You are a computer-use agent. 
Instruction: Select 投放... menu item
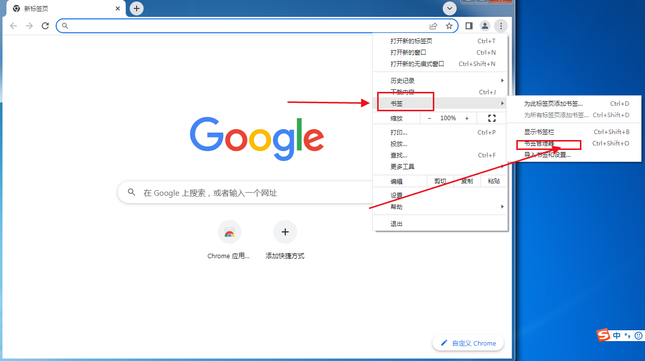pos(440,144)
